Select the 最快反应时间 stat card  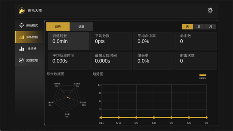click(111, 61)
